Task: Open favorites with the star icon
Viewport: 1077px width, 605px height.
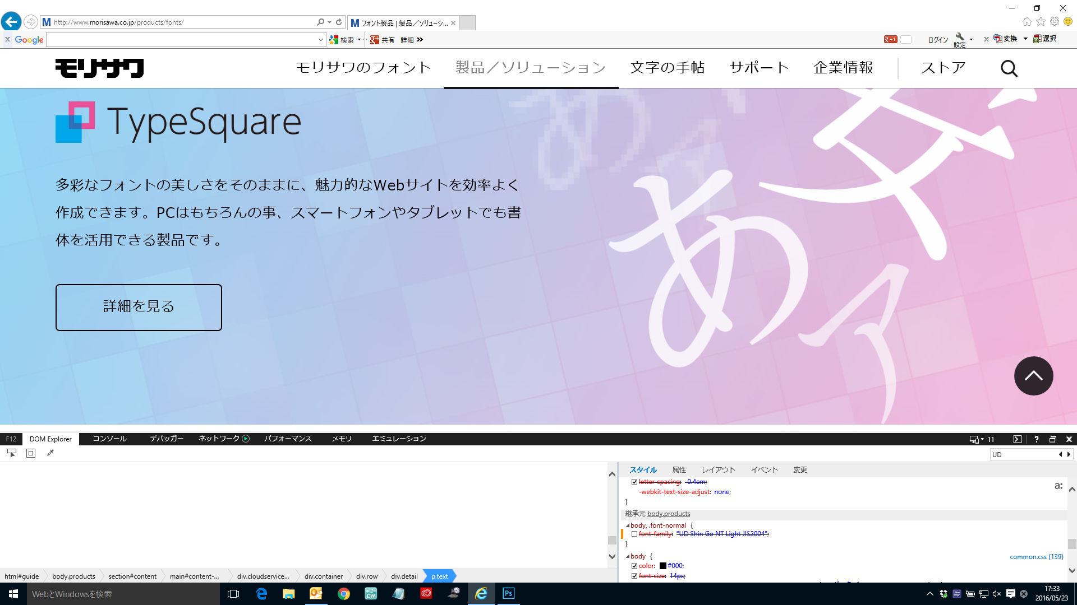Action: 1041,22
